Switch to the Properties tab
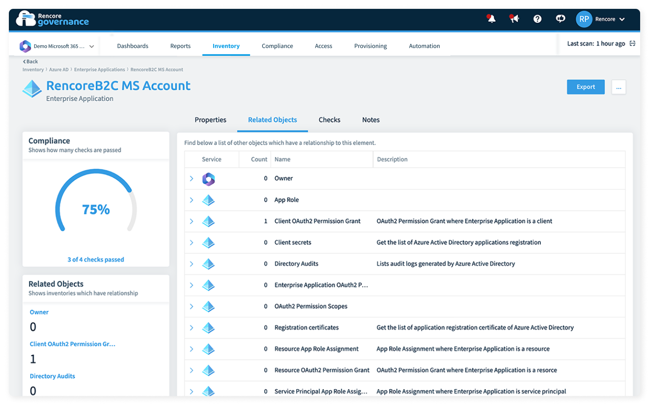Screen dimensions: 649x405 coord(211,120)
